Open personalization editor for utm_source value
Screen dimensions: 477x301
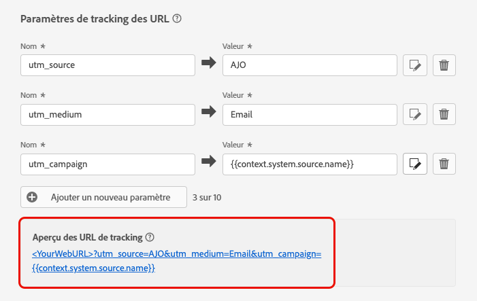(x=415, y=65)
